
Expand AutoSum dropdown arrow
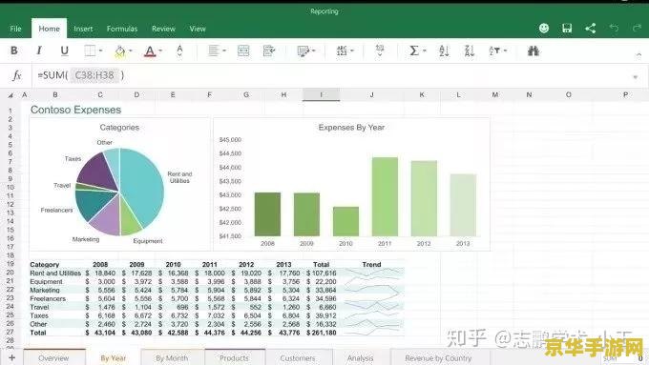point(425,51)
